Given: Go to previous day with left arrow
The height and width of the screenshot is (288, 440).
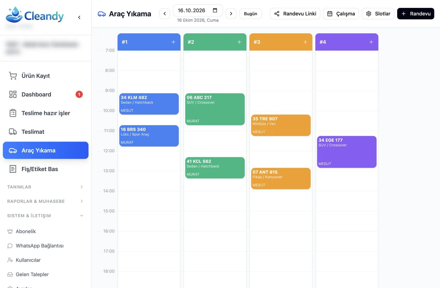Looking at the screenshot, I should (x=165, y=13).
